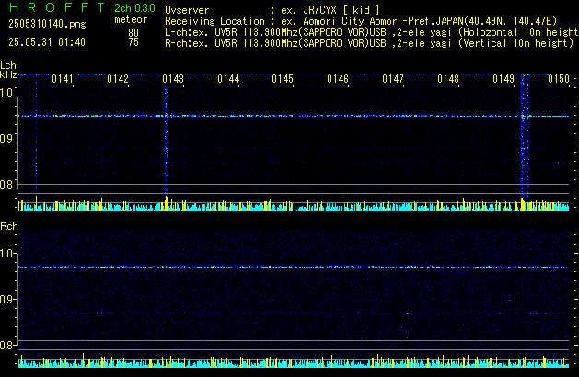Screen dimensions: 579x377
Task: Click the 0150 time marker
Action: click(x=559, y=79)
